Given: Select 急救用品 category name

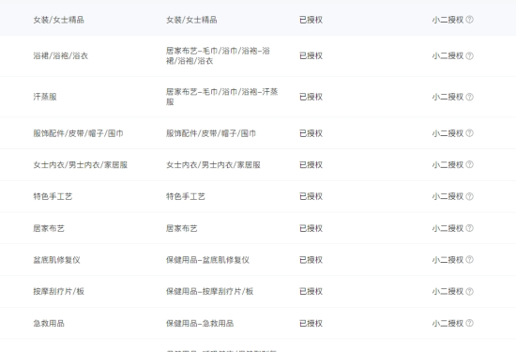Looking at the screenshot, I should click(49, 323).
